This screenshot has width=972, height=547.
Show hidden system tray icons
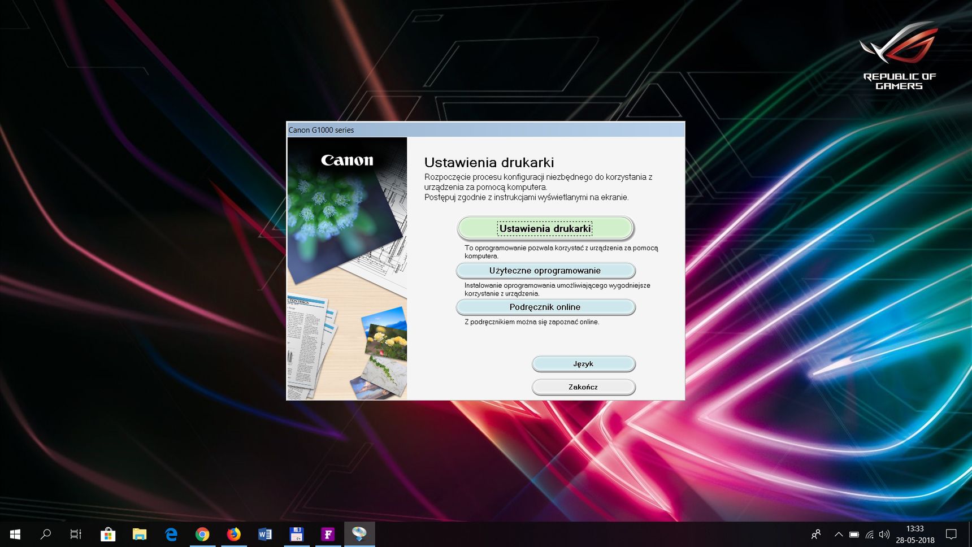coord(839,534)
